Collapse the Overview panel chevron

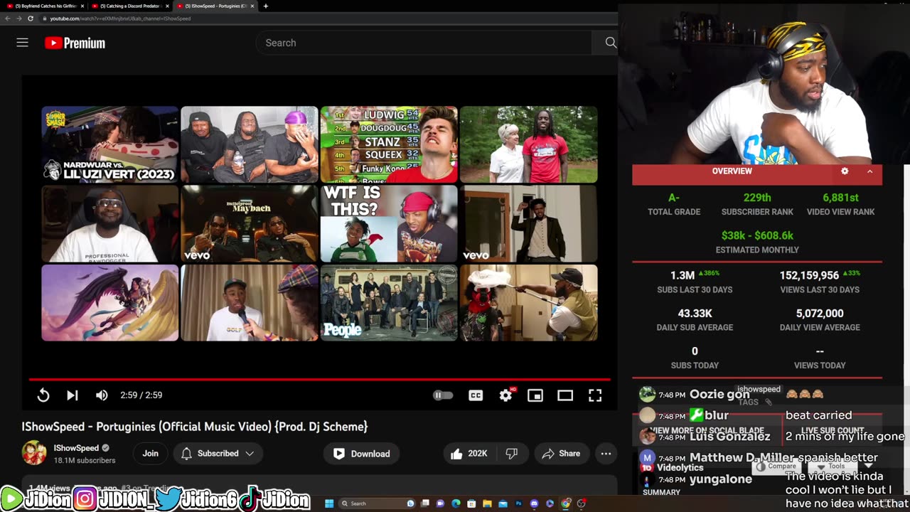pos(869,171)
